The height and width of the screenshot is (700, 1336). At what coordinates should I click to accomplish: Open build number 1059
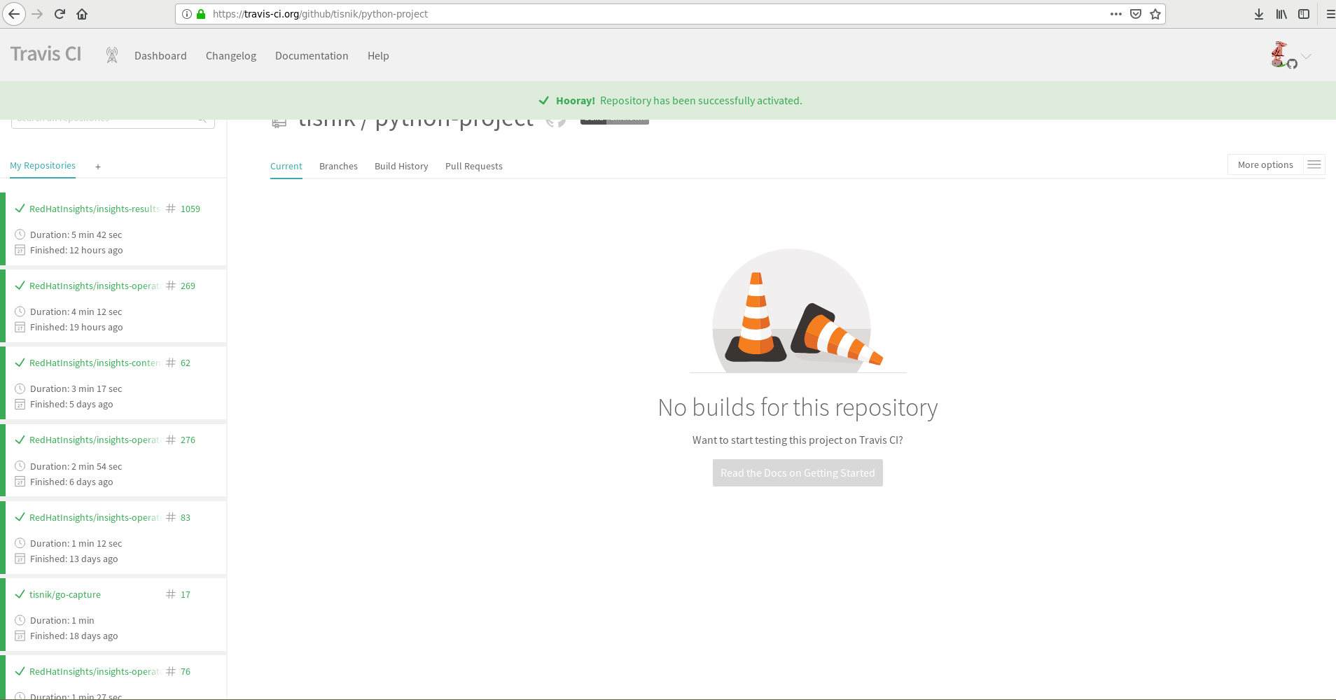(x=190, y=209)
